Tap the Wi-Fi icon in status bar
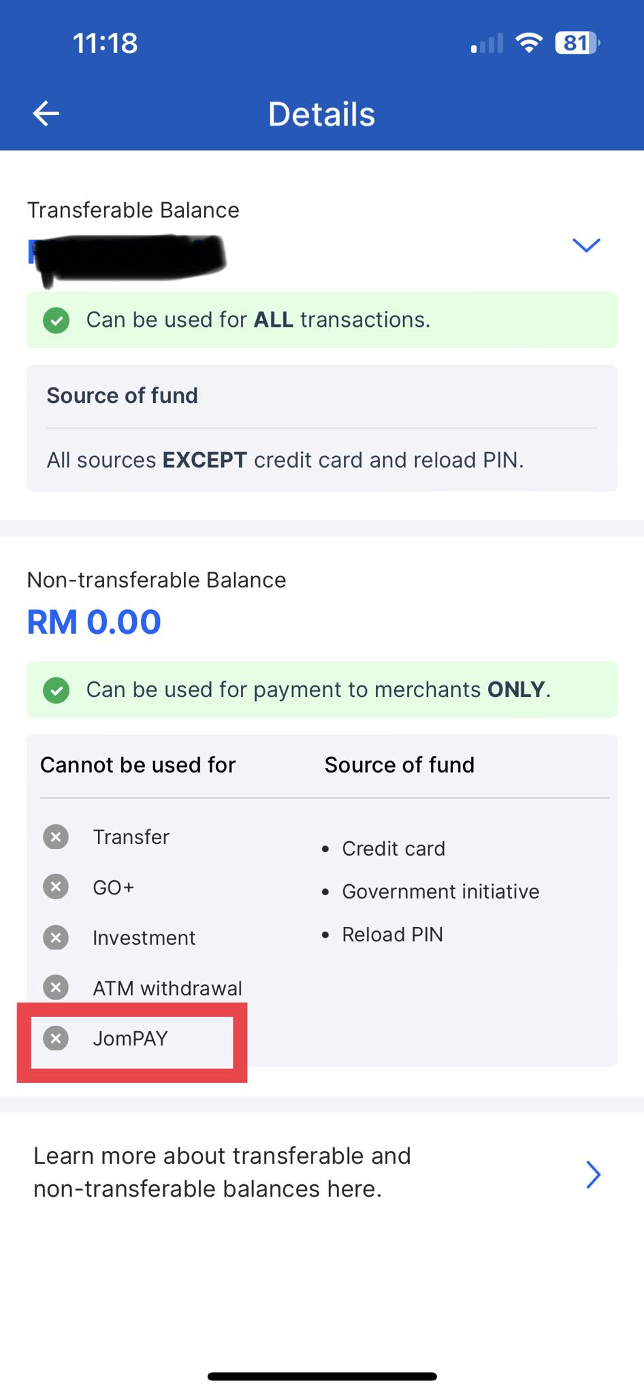This screenshot has height=1394, width=644. tap(530, 43)
